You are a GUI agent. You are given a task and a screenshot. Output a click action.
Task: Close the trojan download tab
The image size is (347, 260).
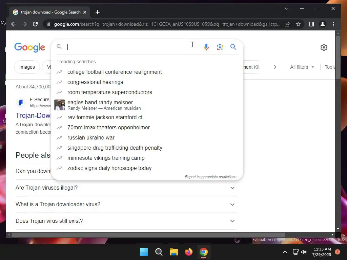[84, 12]
